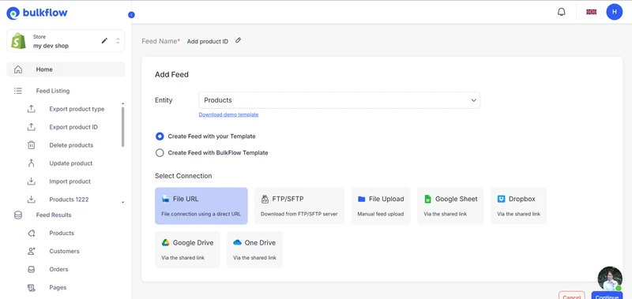Open Import product feed
Image resolution: width=632 pixels, height=299 pixels.
pyautogui.click(x=70, y=181)
